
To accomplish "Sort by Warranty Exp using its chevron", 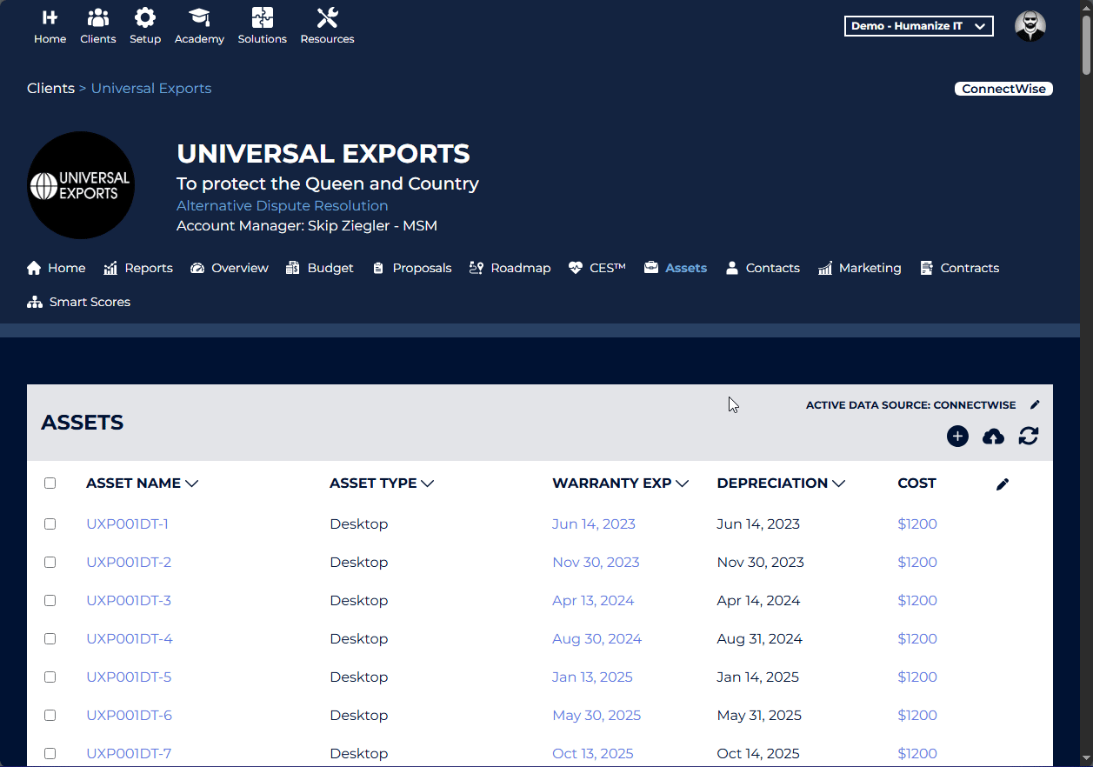I will [x=683, y=483].
